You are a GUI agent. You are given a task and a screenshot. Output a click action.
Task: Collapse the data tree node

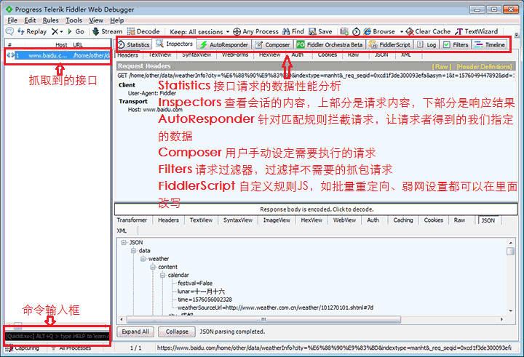133,250
